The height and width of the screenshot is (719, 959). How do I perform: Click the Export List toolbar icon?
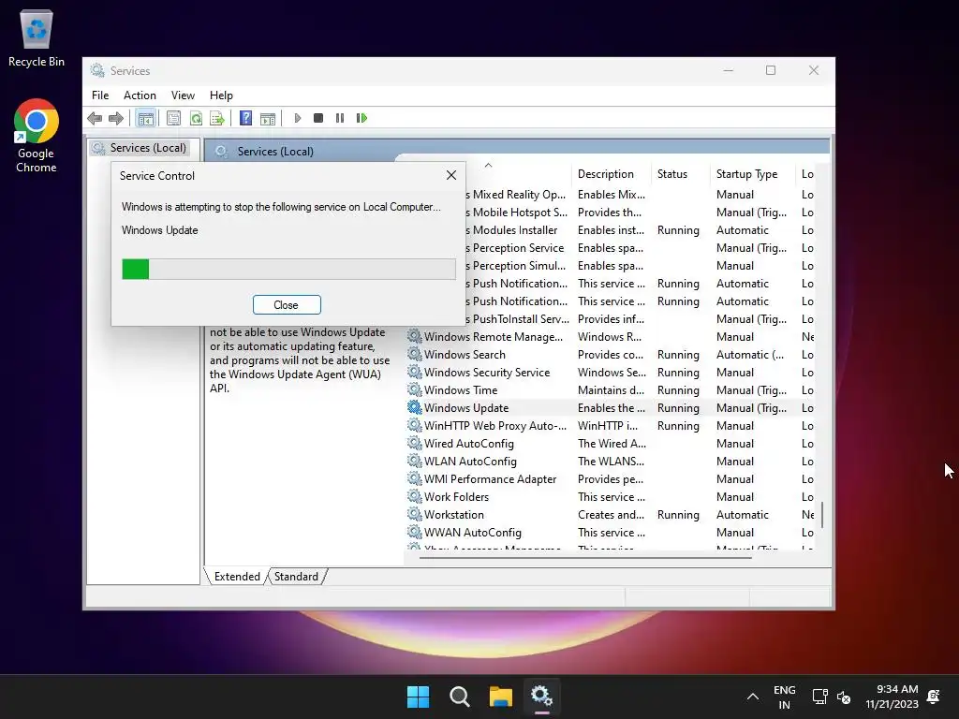click(217, 118)
